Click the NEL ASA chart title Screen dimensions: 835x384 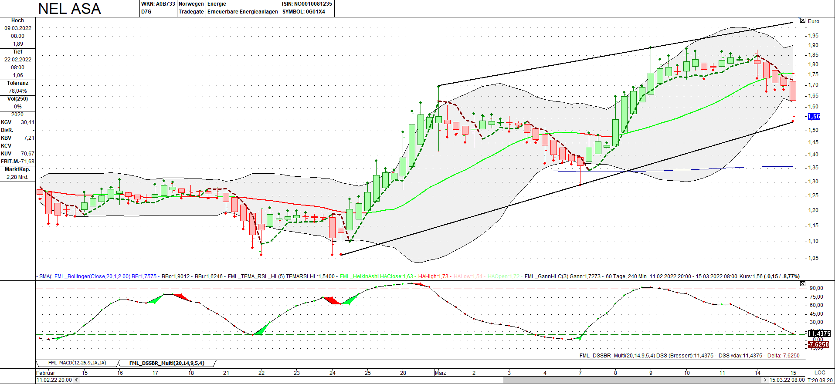pos(70,9)
